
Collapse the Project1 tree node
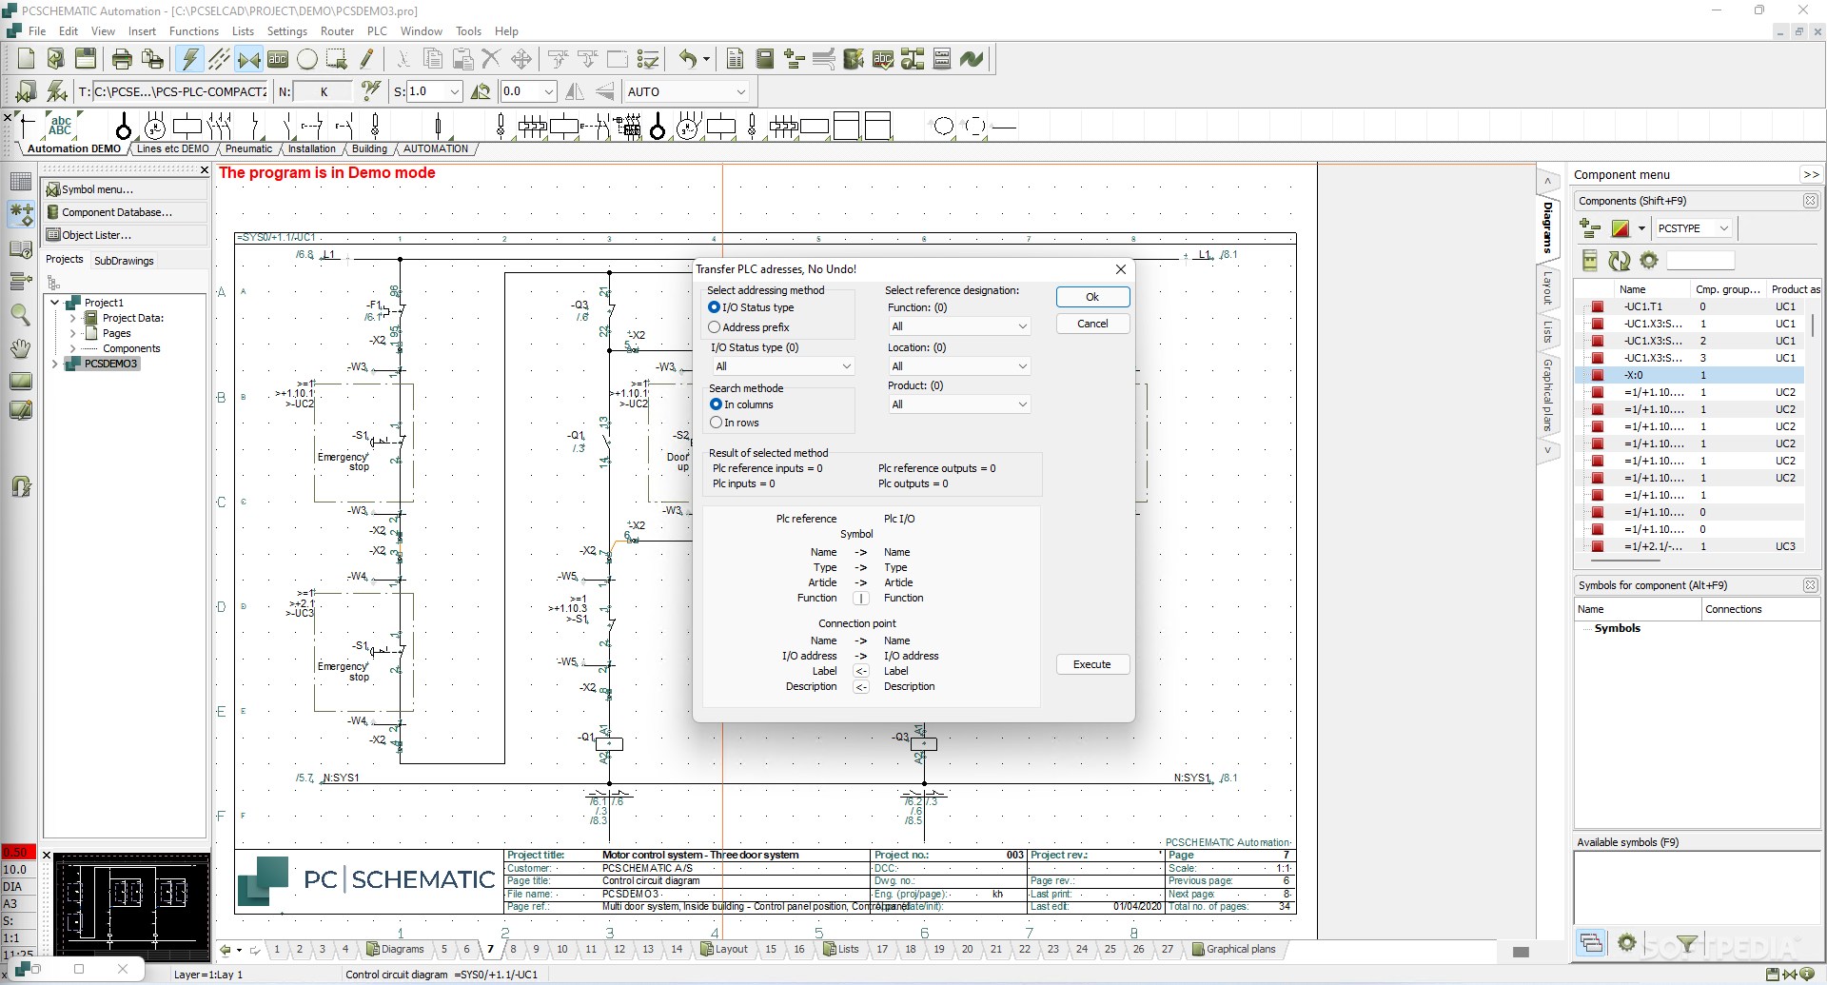[x=54, y=303]
